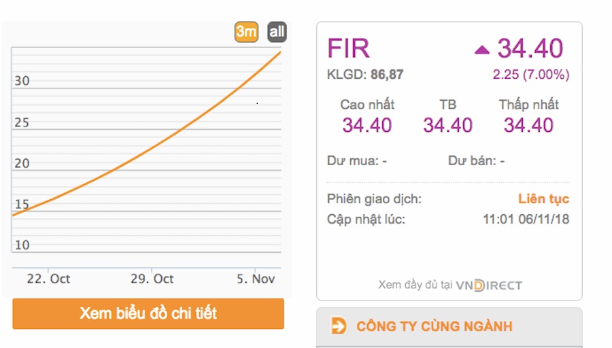Click the 34.40 current price
Image resolution: width=612 pixels, height=348 pixels.
530,48
